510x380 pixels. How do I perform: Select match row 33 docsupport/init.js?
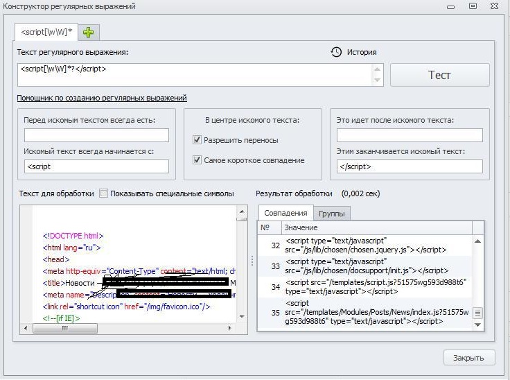364,266
